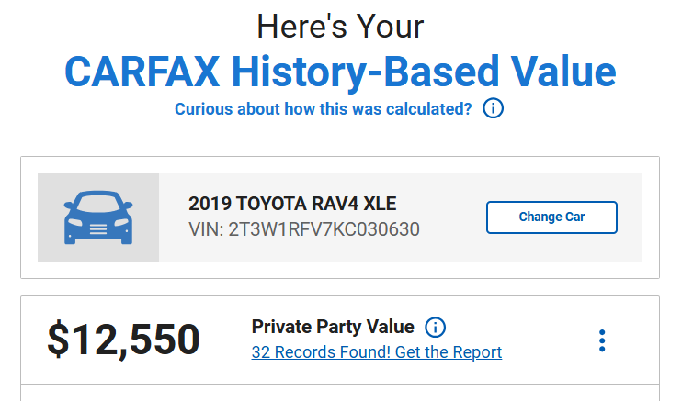682x401 pixels.
Task: Click the 'Private Party Value' label
Action: tap(333, 327)
